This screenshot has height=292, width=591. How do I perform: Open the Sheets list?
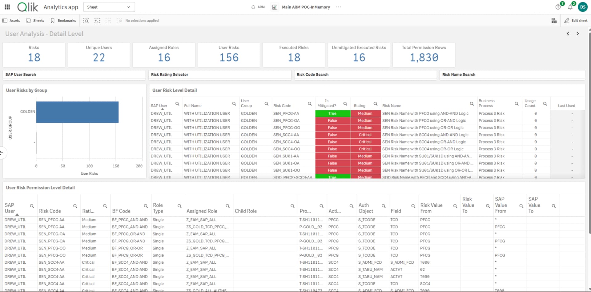coord(35,21)
